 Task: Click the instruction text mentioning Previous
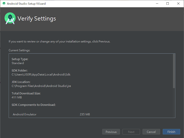point(60,42)
